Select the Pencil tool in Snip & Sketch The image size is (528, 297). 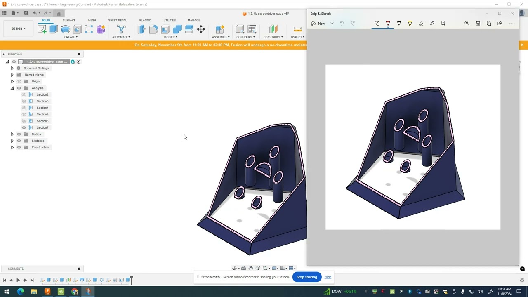click(399, 24)
